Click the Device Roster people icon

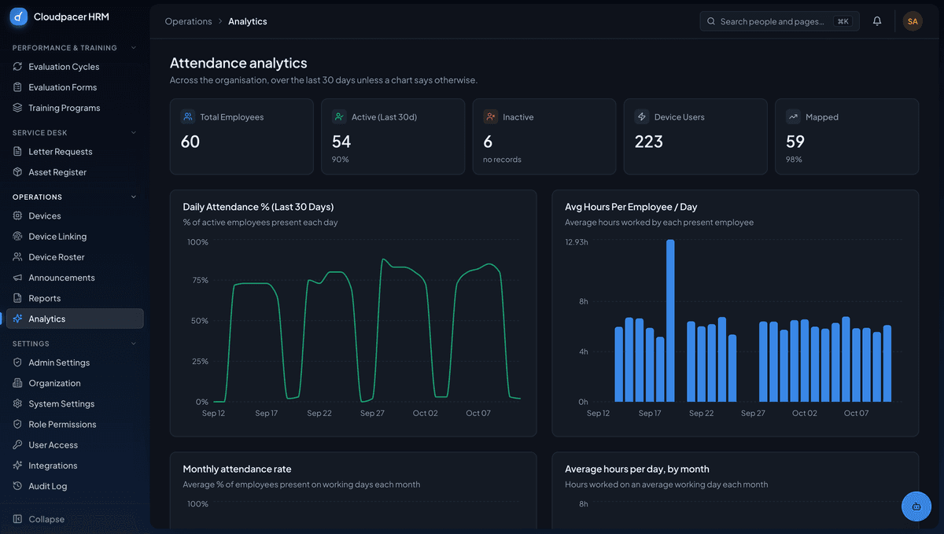pyautogui.click(x=18, y=257)
